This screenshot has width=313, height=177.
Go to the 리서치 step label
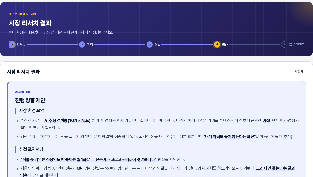tap(21, 45)
